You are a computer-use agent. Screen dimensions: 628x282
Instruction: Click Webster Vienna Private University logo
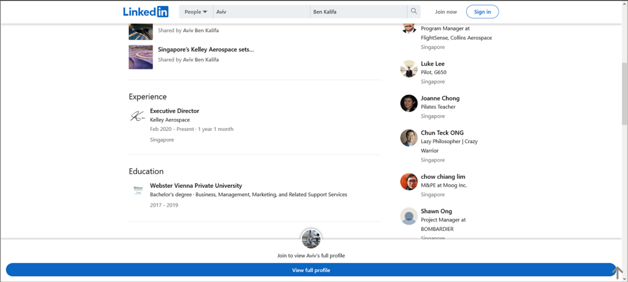(x=138, y=190)
